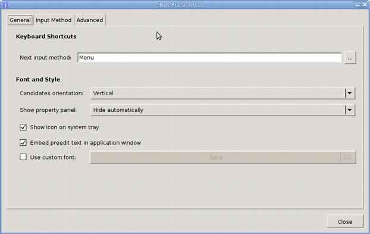Click the 'Show property panel:' label
Image resolution: width=370 pixels, height=234 pixels.
[x=48, y=110]
